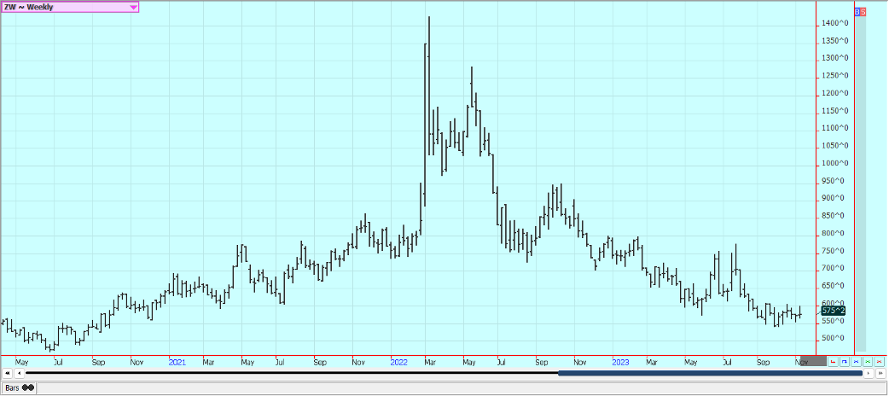Click the red X icon in bottom toolbar

coord(880,361)
